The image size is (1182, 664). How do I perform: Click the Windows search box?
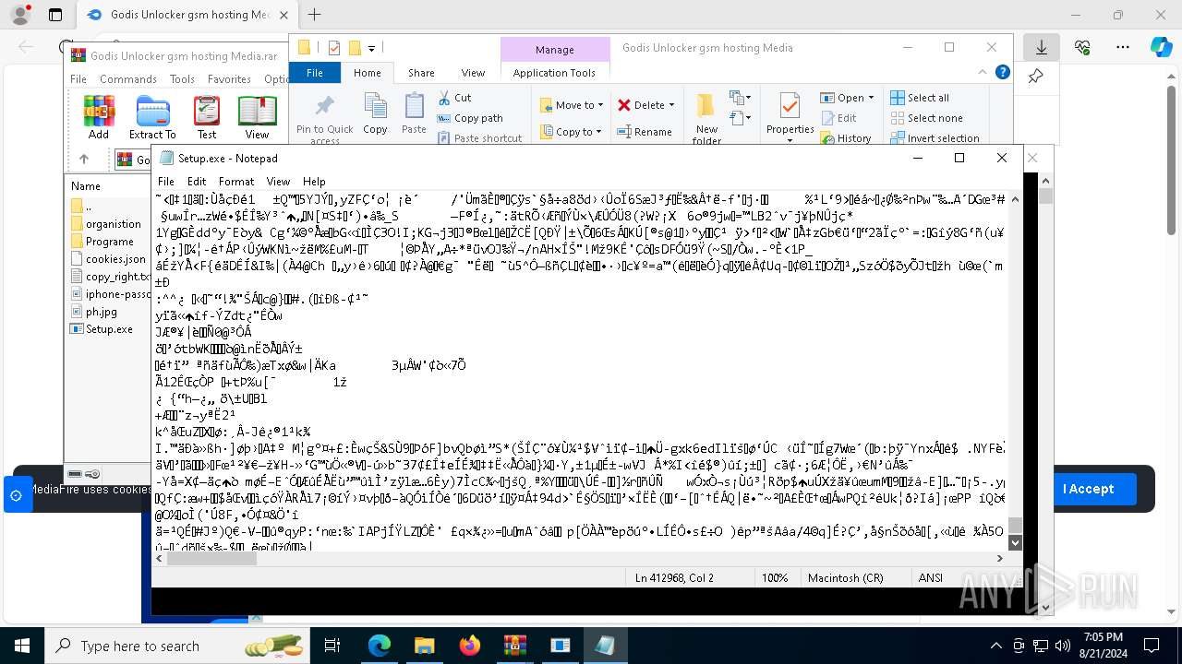click(179, 646)
